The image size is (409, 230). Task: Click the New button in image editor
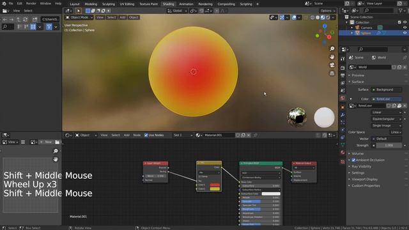pyautogui.click(x=46, y=142)
